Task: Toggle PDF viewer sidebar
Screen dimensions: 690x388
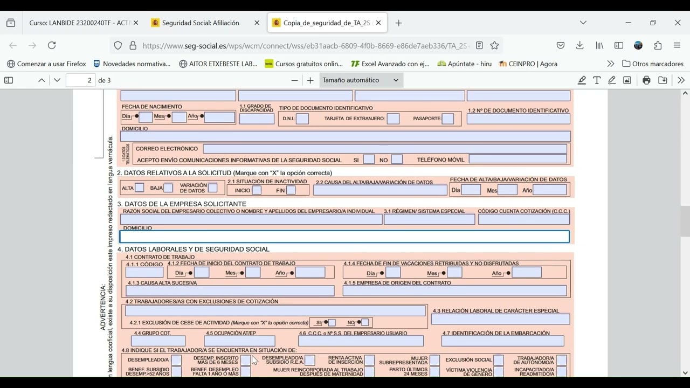Action: (9, 80)
